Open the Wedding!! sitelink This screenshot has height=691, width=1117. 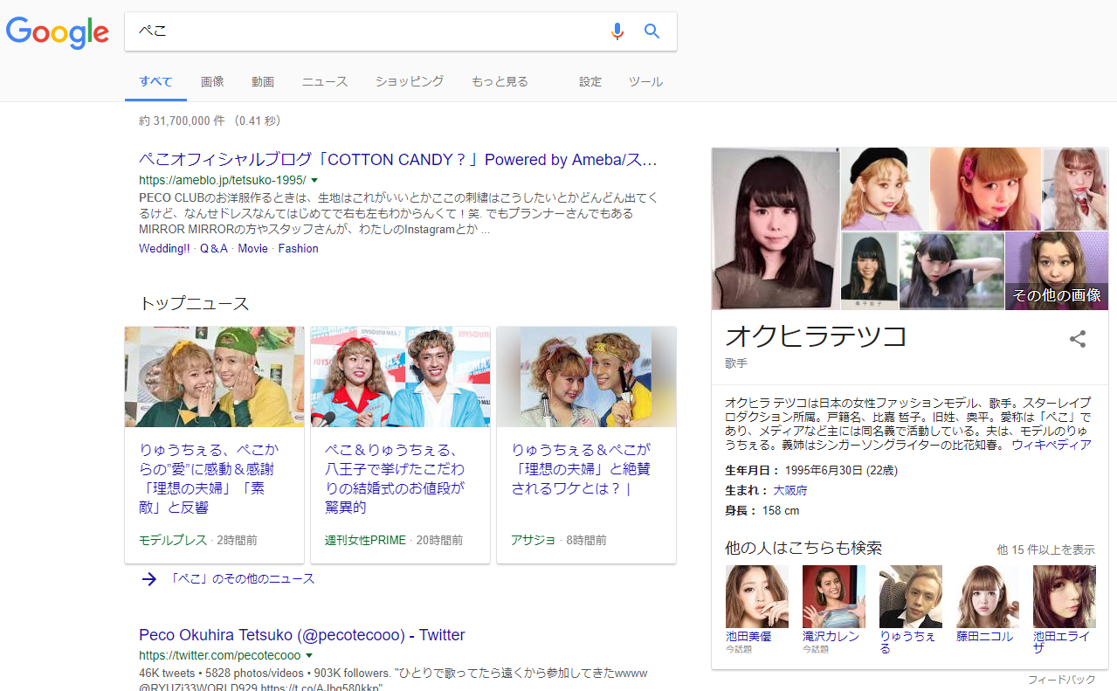(x=164, y=249)
